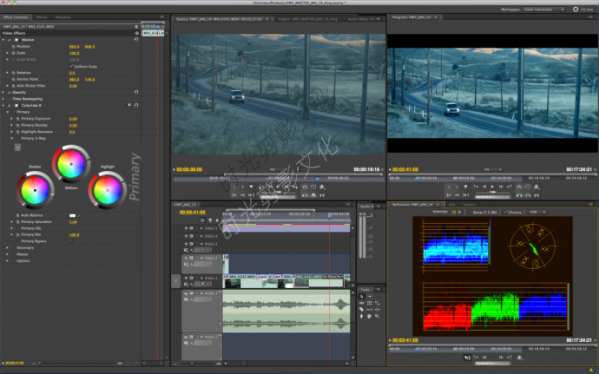Mute Audio 1 track speaker toggle

(186, 293)
